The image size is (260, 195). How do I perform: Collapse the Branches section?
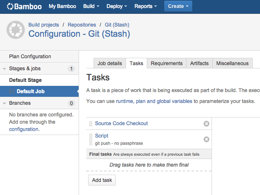[x=5, y=103]
